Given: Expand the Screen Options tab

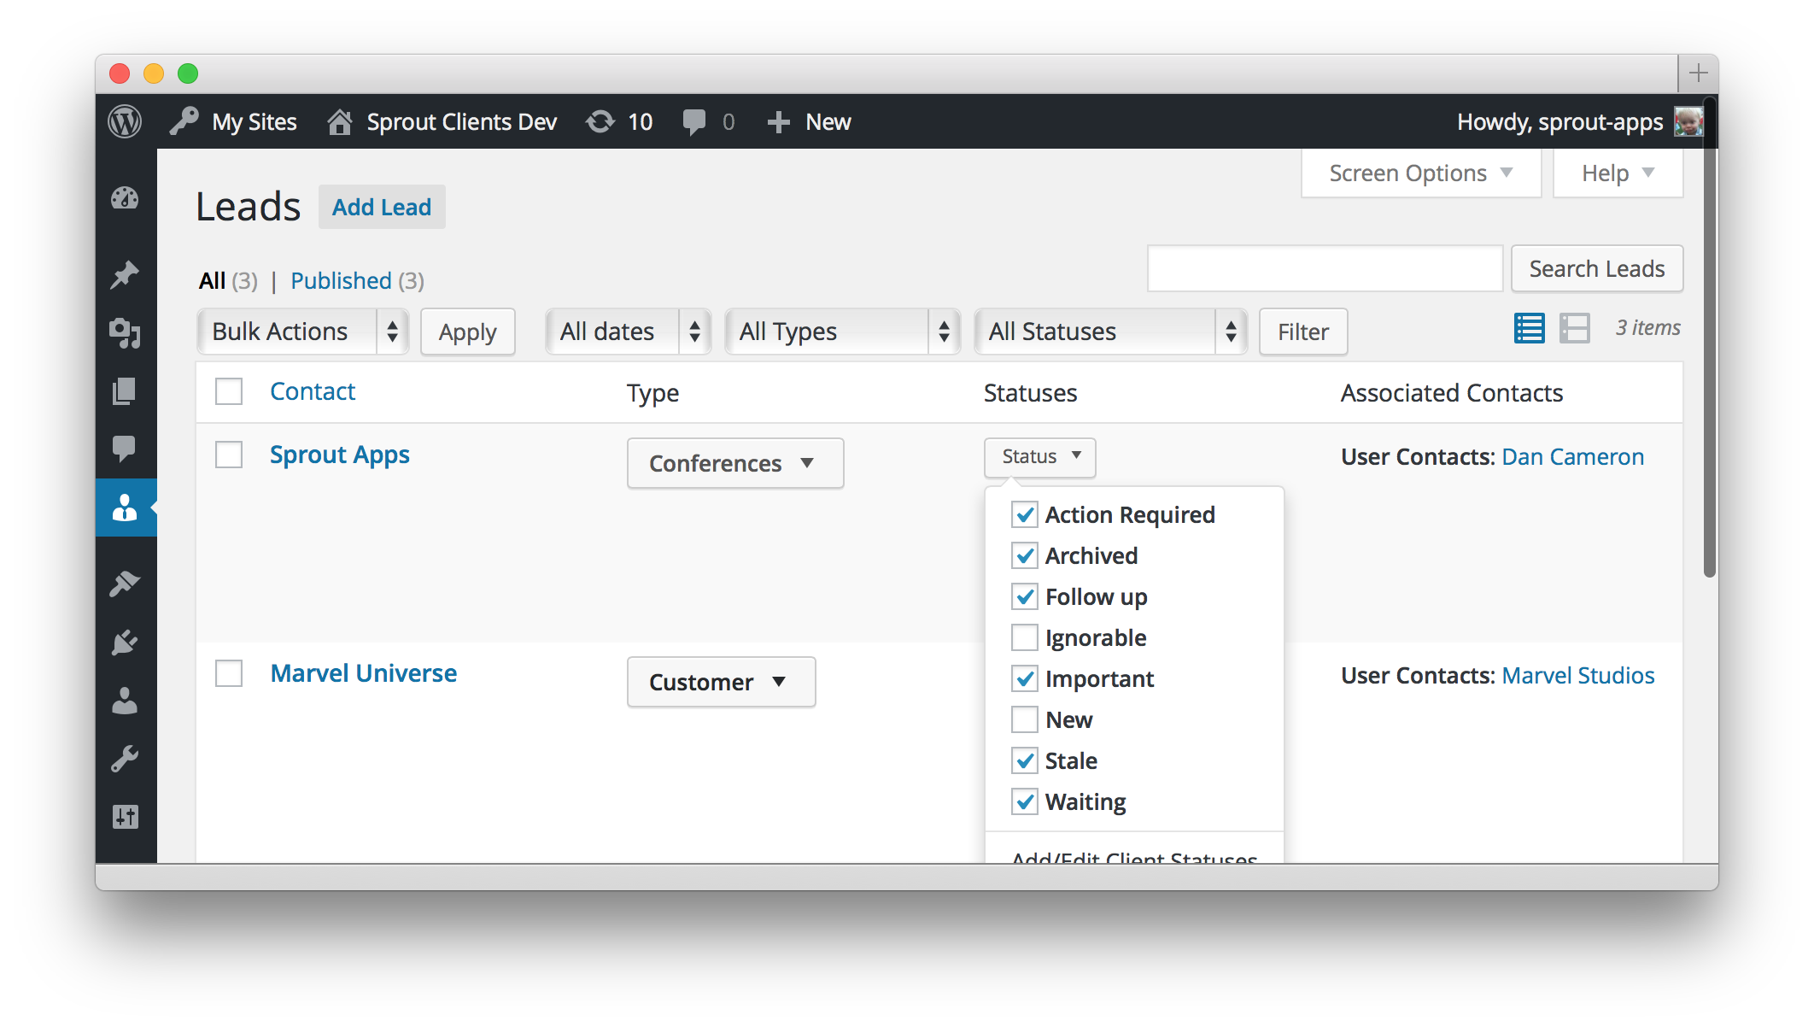Looking at the screenshot, I should coord(1420,173).
